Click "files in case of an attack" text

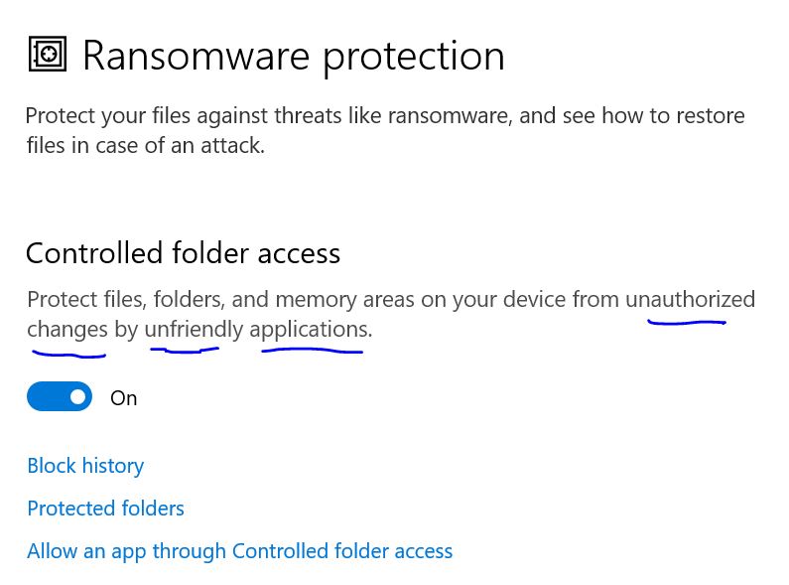(x=146, y=146)
